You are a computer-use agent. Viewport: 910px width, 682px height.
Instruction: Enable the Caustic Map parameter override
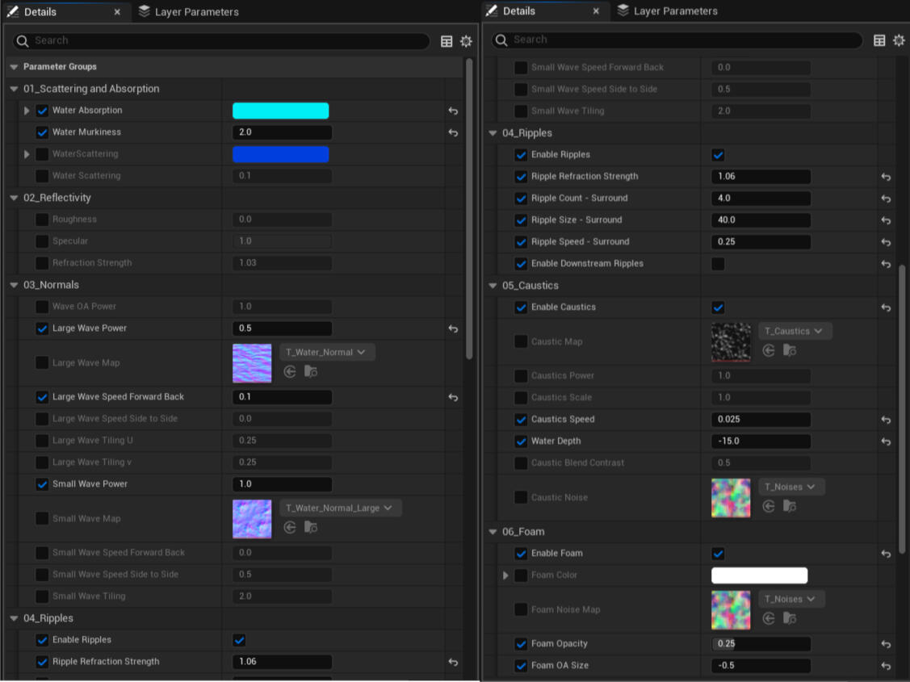click(x=519, y=341)
